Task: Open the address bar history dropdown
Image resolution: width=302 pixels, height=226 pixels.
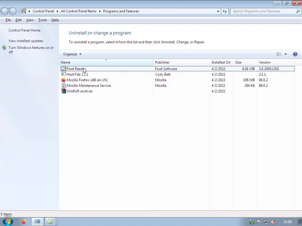Action: click(x=218, y=11)
